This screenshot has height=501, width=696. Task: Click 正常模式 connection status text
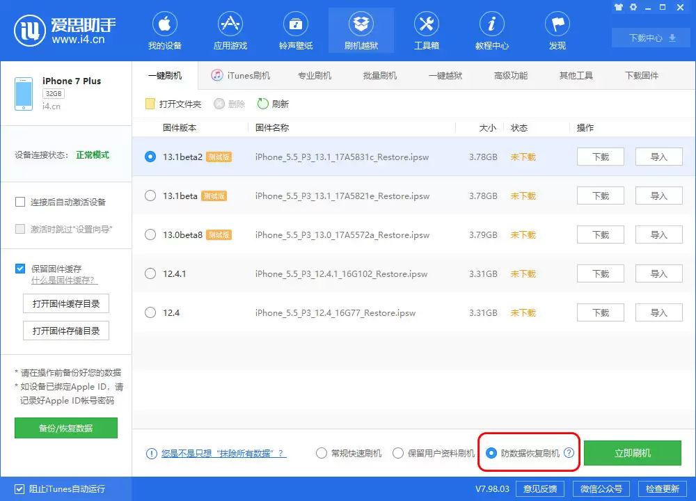tap(93, 155)
